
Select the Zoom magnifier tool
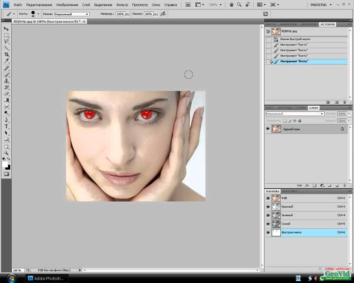tap(6, 153)
